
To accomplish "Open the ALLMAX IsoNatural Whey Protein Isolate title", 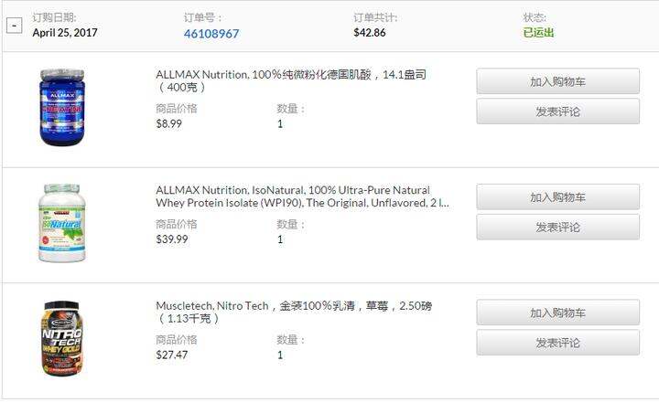I will (x=302, y=196).
